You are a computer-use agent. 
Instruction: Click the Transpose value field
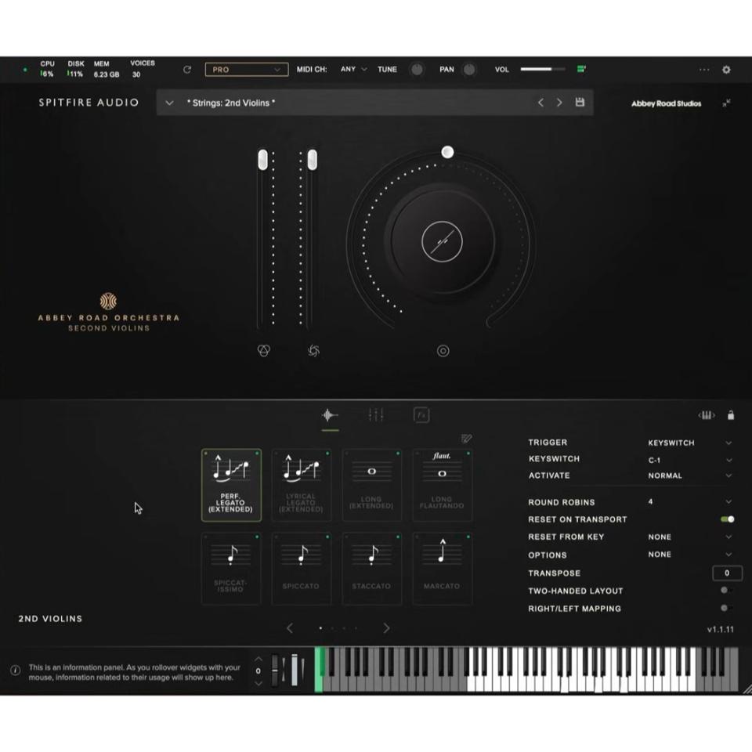pyautogui.click(x=727, y=573)
